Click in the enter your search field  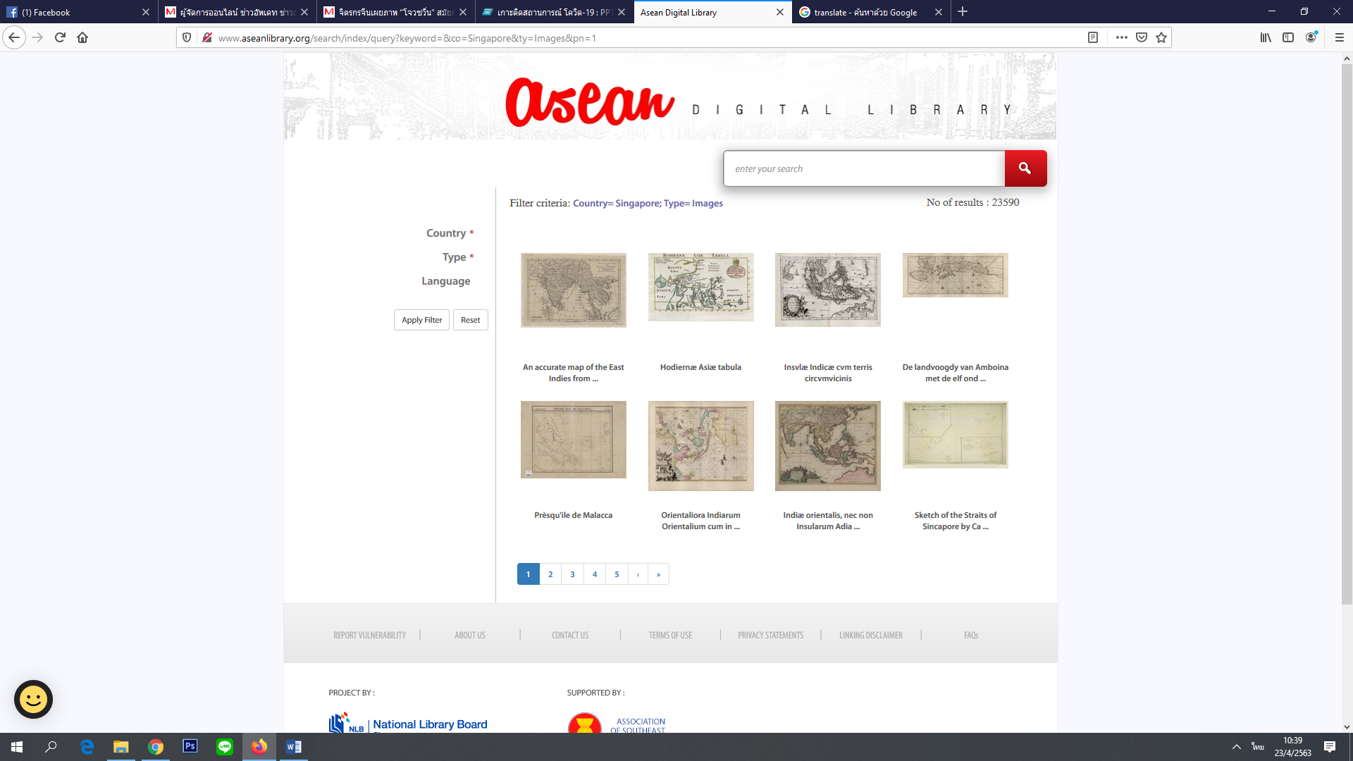pyautogui.click(x=863, y=168)
